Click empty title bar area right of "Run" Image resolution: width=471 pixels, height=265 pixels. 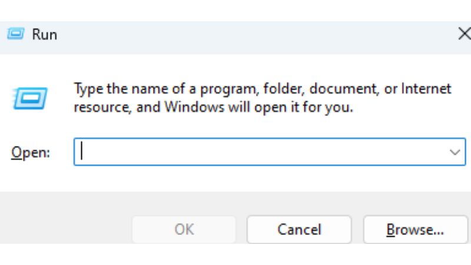coord(235,35)
